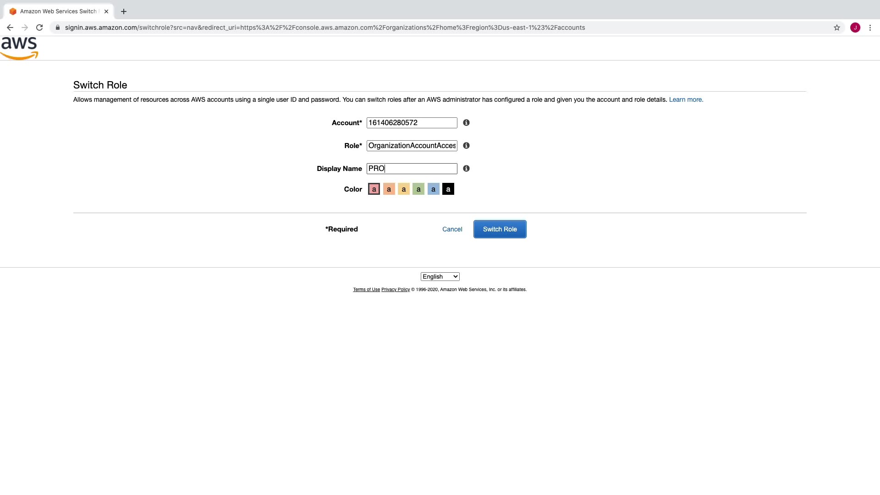This screenshot has height=495, width=880.
Task: Choose the orange color swatch
Action: click(389, 189)
